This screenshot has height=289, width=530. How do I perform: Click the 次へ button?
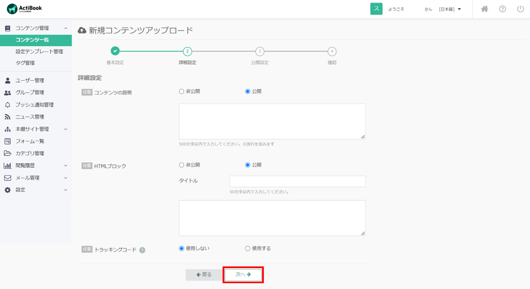(243, 275)
